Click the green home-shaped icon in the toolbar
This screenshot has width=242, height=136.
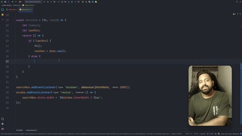click(x=96, y=2)
